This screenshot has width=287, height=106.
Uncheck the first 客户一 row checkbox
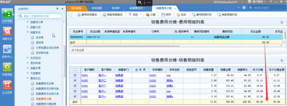pos(75,75)
